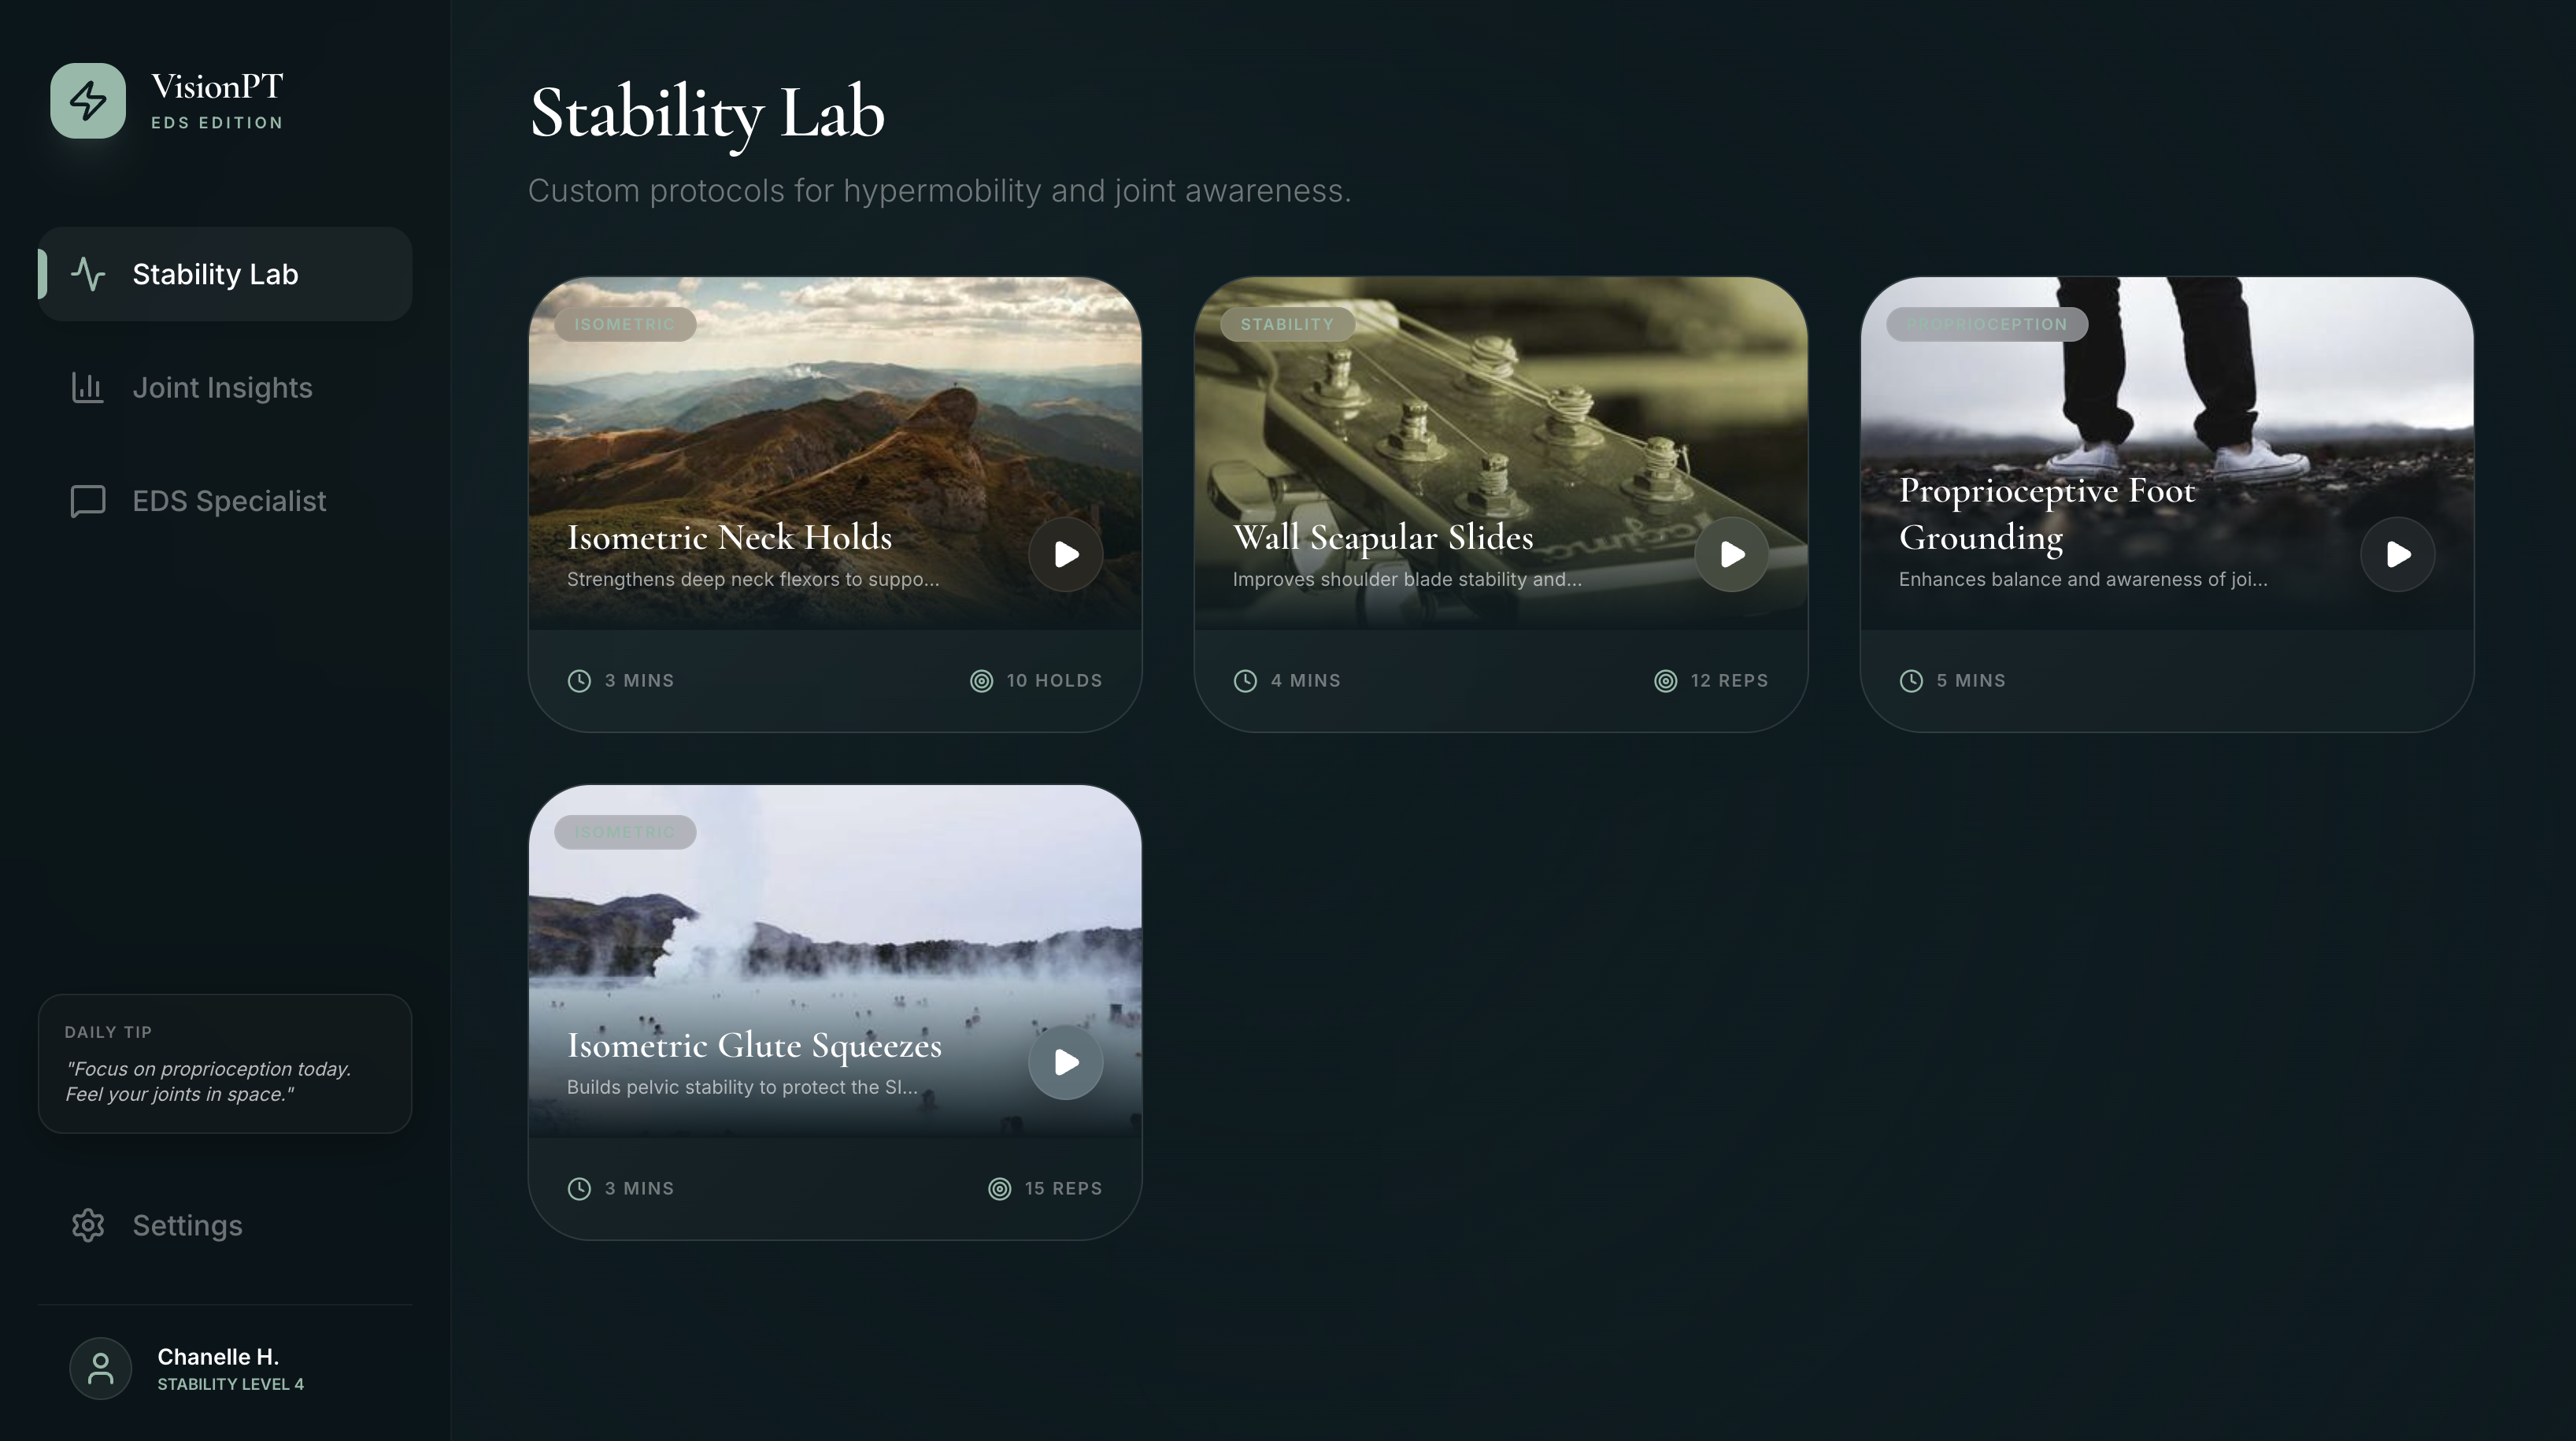Click the clock icon beside 5 MINS
The height and width of the screenshot is (1441, 2576).
[1911, 681]
